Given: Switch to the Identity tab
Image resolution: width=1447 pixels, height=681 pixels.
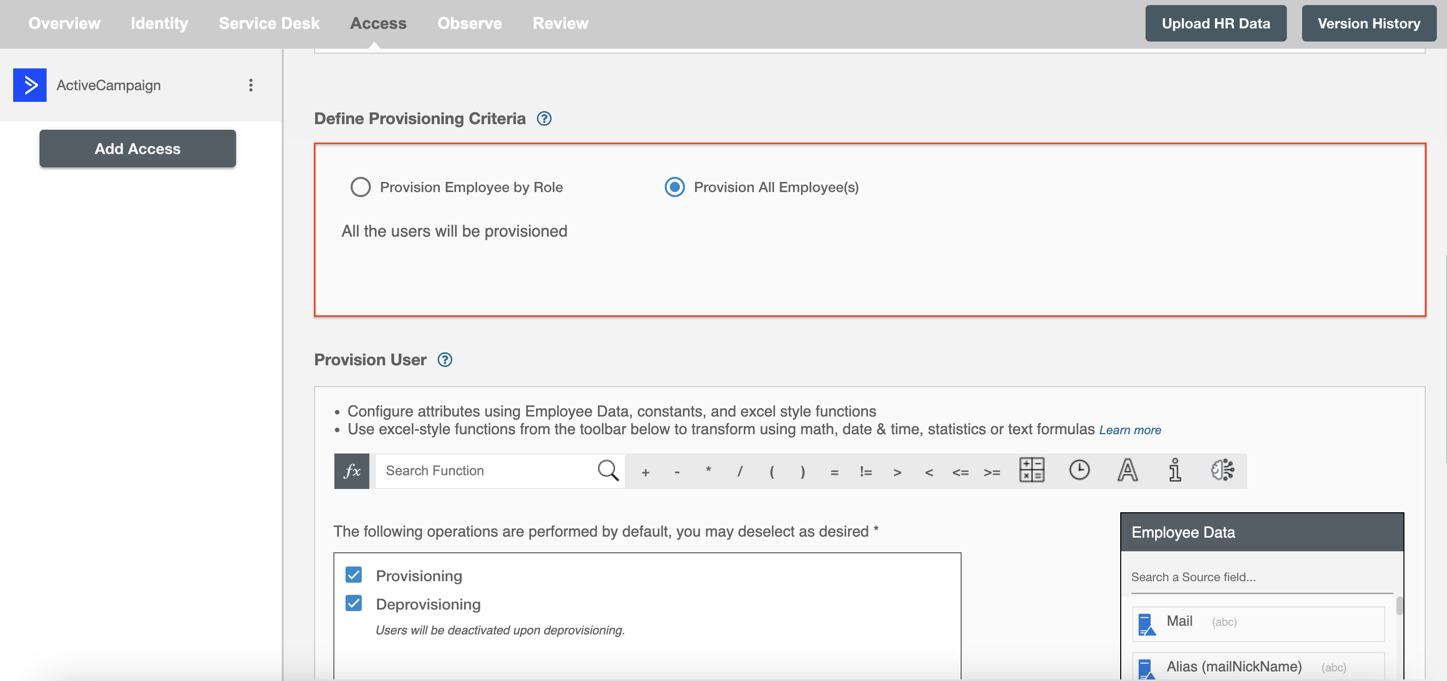Looking at the screenshot, I should [159, 23].
